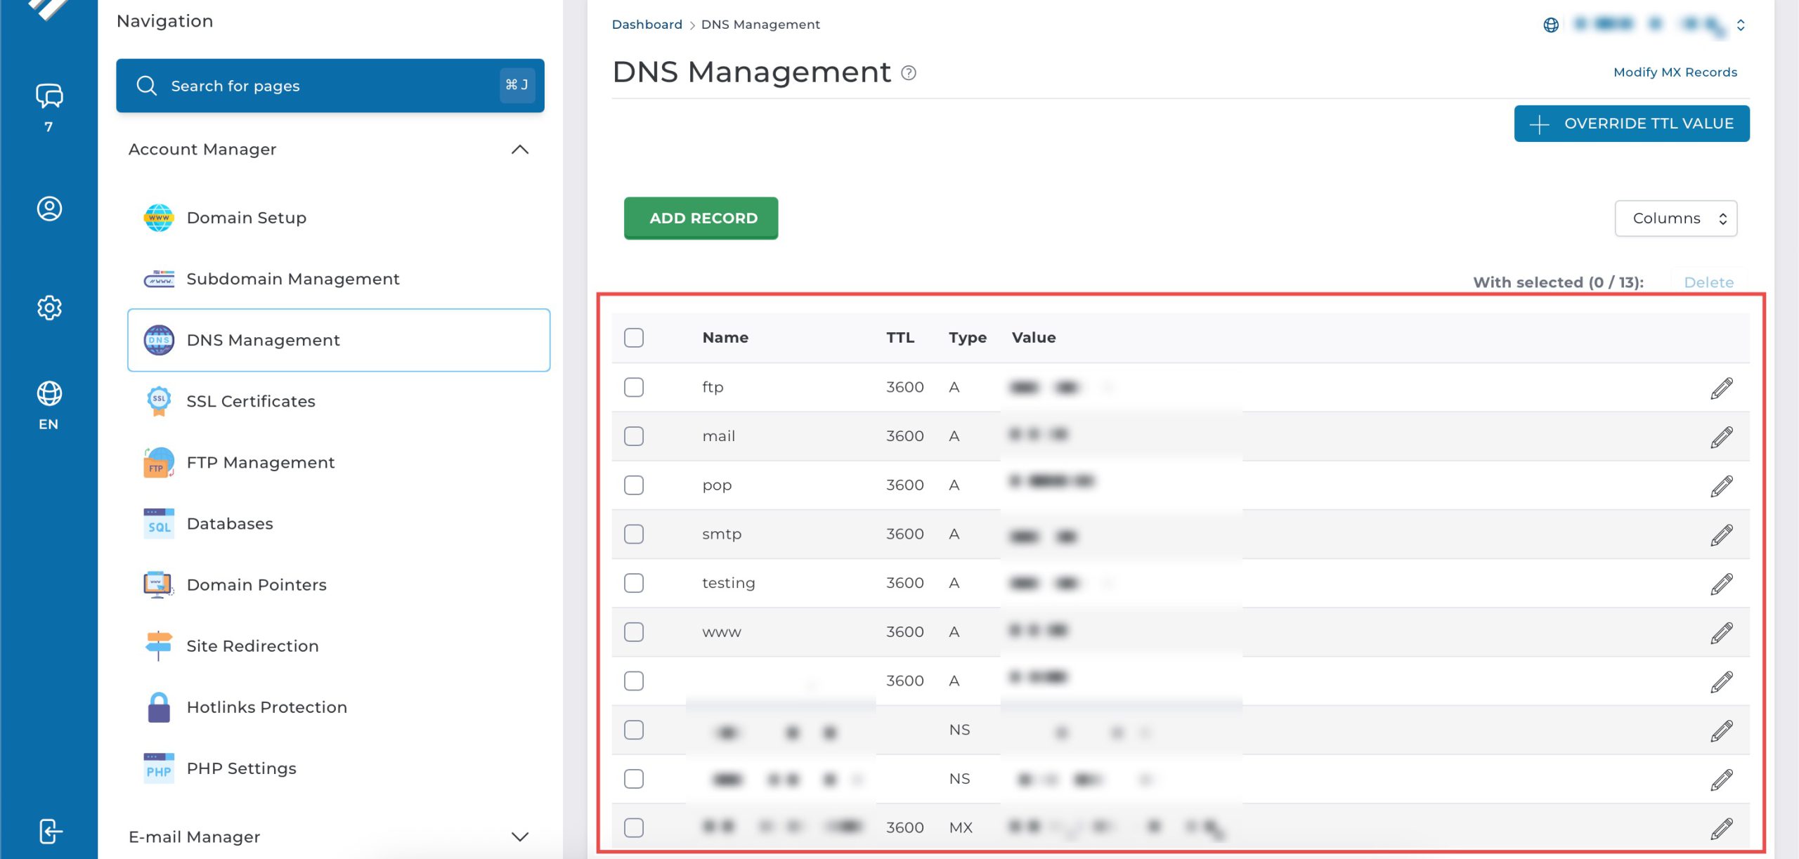
Task: Click the user profile icon
Action: pyautogui.click(x=48, y=209)
